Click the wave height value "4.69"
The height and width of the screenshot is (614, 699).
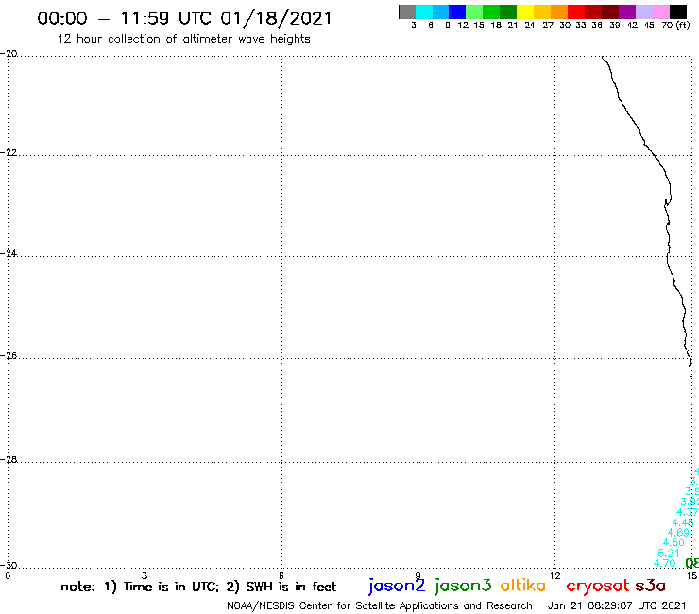pyautogui.click(x=678, y=533)
